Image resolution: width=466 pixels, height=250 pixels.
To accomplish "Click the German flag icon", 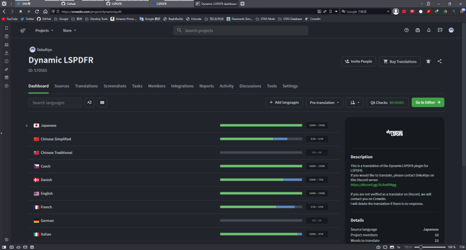I will [36, 221].
